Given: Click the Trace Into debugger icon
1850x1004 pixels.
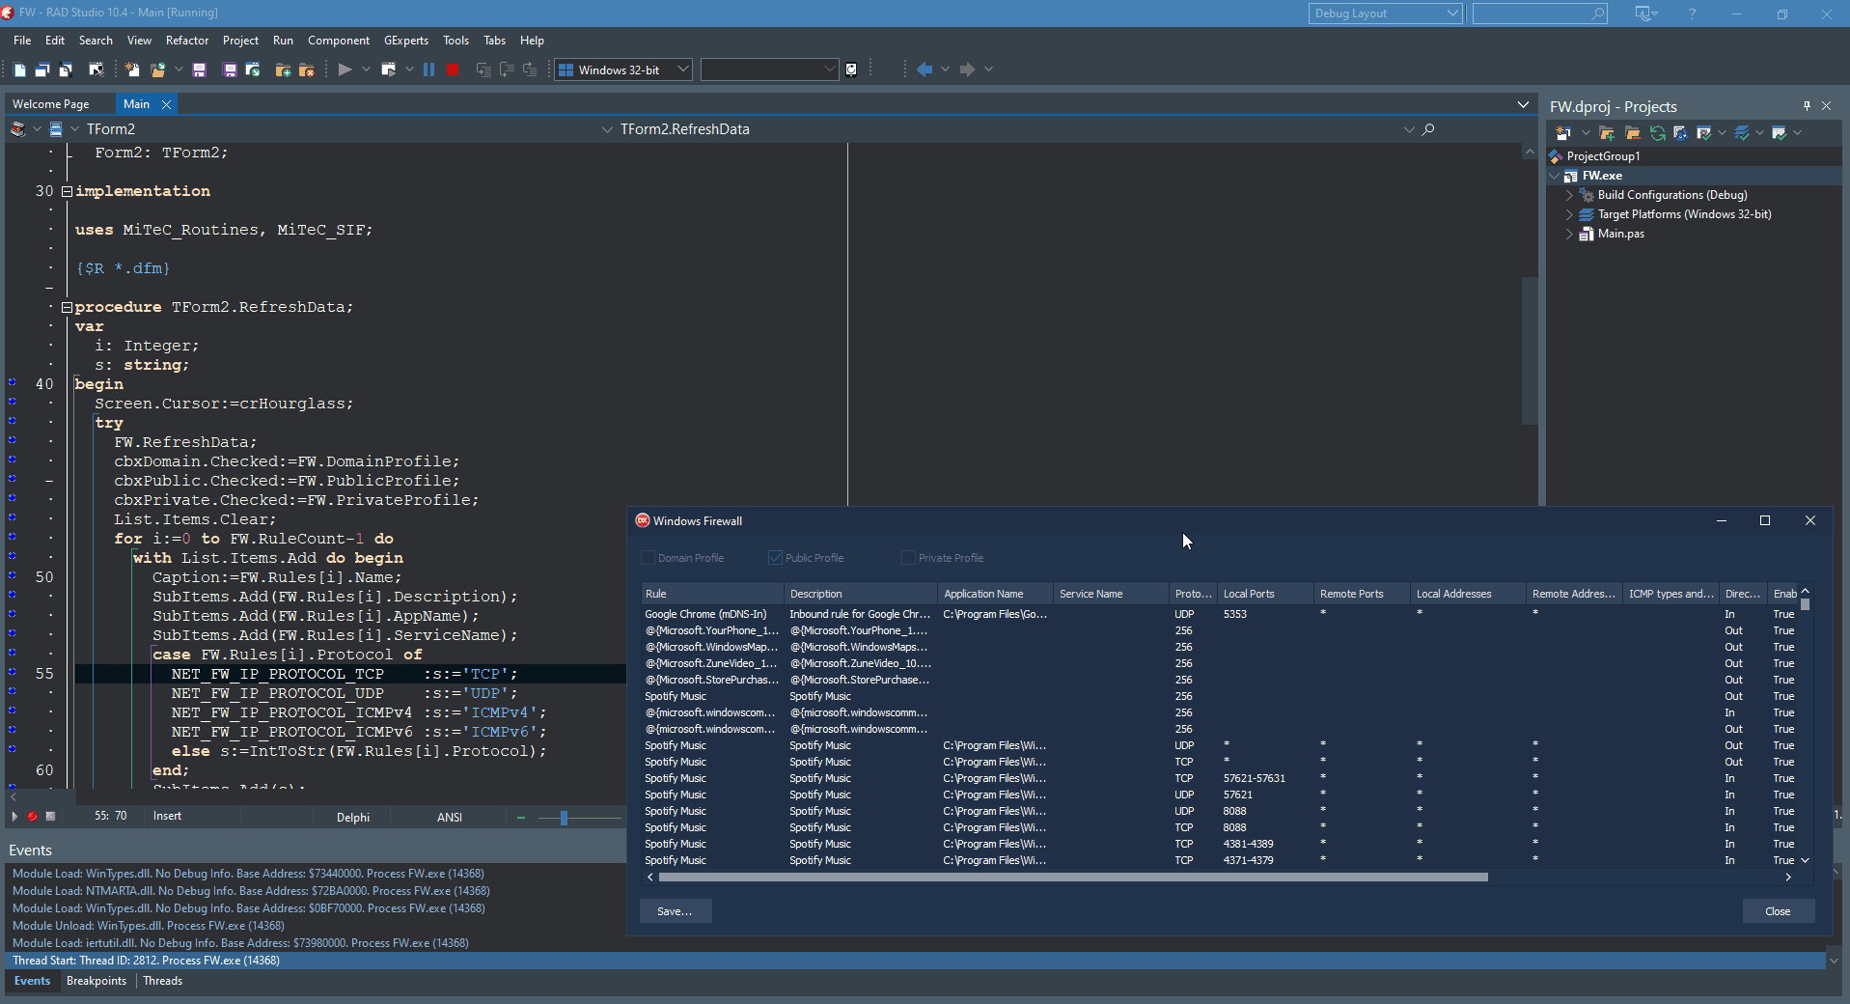Looking at the screenshot, I should click(x=483, y=70).
